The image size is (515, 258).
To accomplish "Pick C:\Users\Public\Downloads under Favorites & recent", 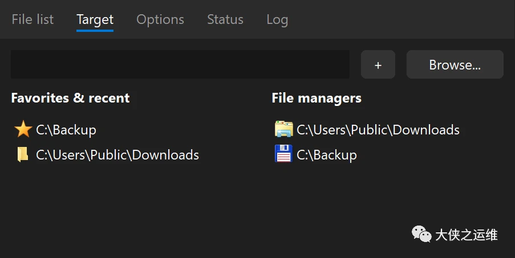I will (117, 154).
